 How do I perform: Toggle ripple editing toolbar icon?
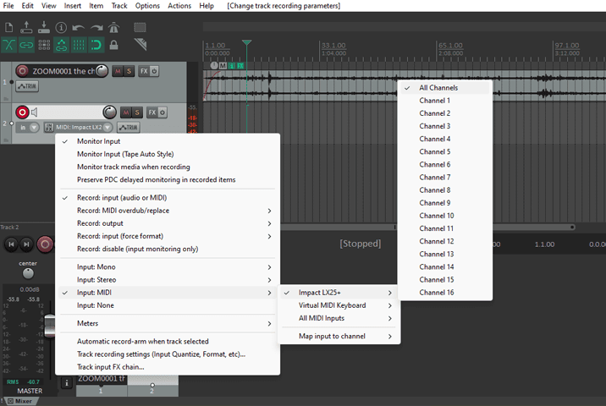(x=44, y=45)
